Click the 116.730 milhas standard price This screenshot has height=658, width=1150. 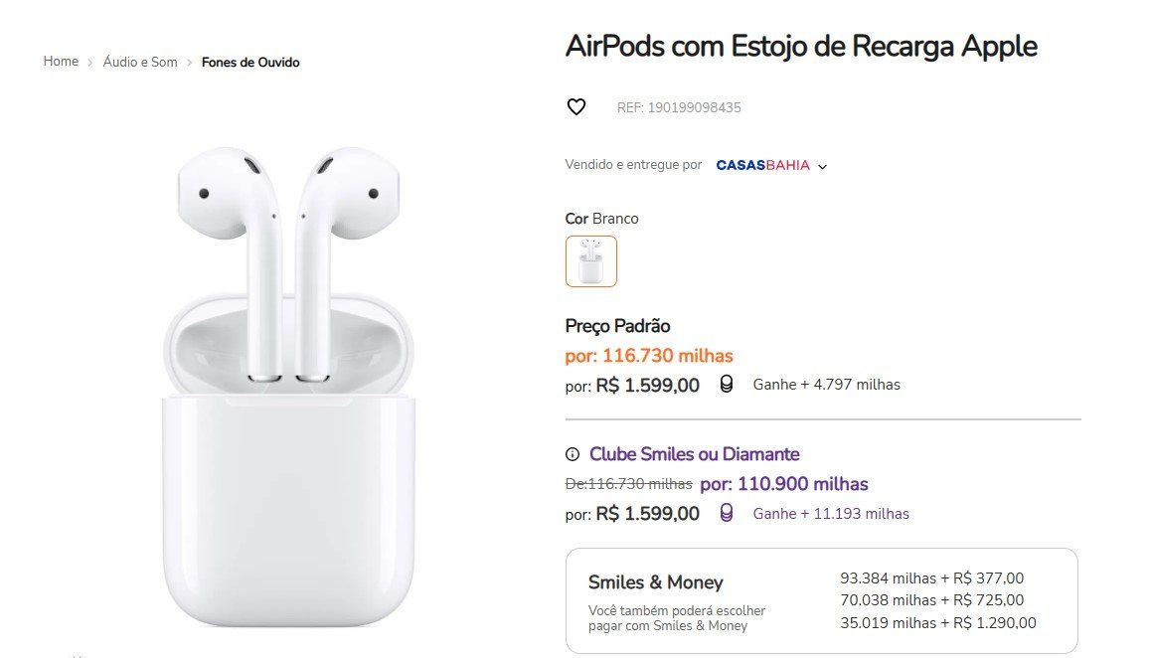pyautogui.click(x=649, y=356)
